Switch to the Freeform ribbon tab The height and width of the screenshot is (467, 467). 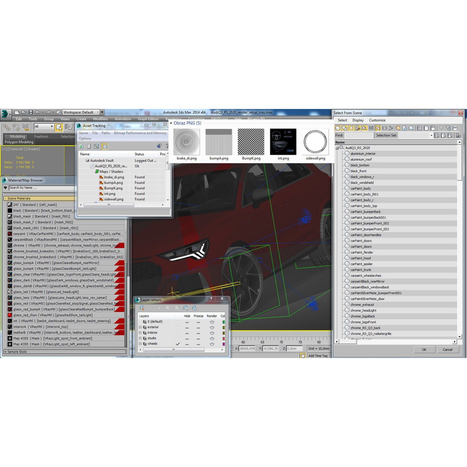(x=41, y=136)
